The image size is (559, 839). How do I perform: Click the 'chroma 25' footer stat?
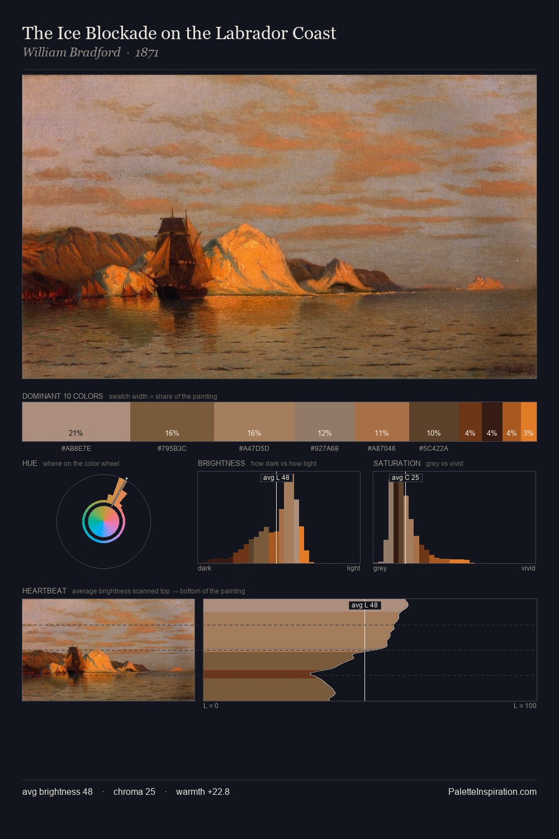pyautogui.click(x=134, y=791)
